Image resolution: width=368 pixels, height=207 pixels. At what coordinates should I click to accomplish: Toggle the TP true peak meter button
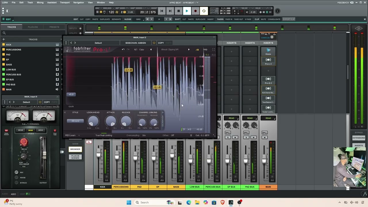point(184,129)
